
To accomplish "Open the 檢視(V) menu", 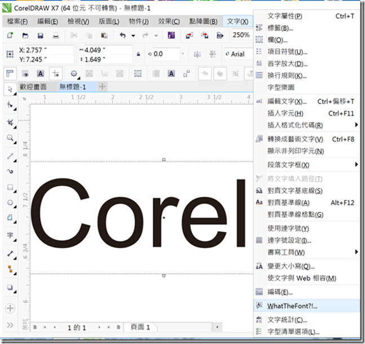I will 78,21.
